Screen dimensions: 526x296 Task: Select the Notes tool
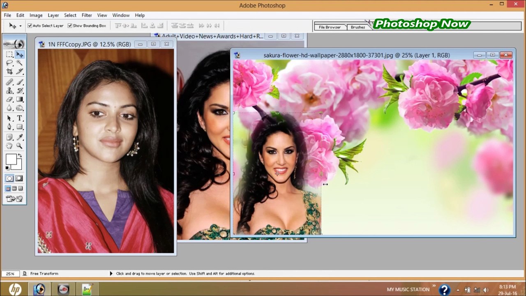pos(9,137)
